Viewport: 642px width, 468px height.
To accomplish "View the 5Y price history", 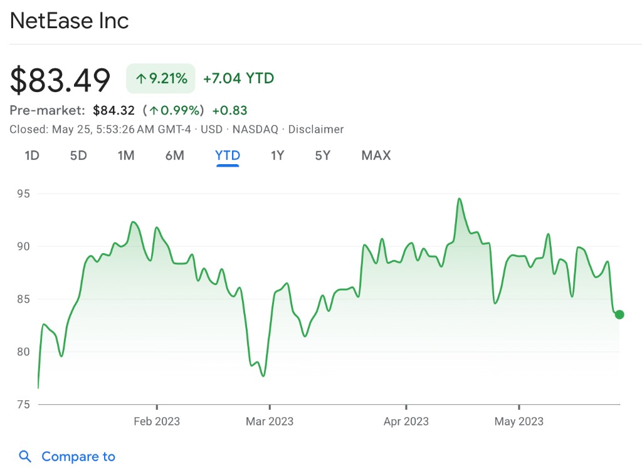I will pos(322,155).
